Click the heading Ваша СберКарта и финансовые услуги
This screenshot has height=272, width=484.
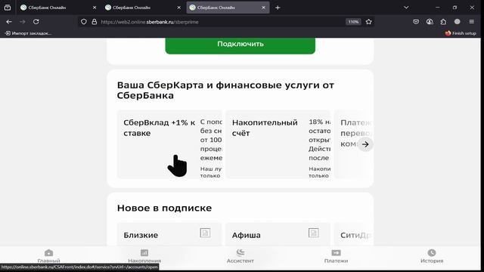225,90
